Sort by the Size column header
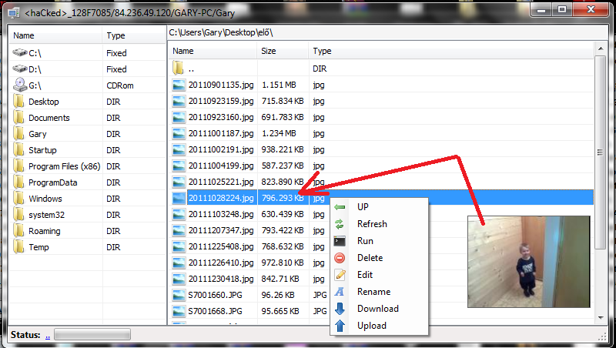616x348 pixels. 283,51
